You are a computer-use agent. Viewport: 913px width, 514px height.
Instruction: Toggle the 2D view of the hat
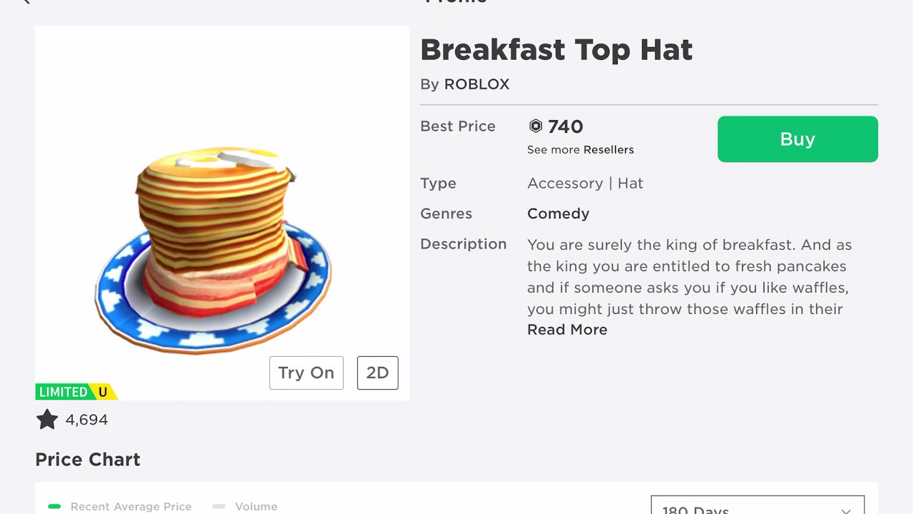[377, 373]
